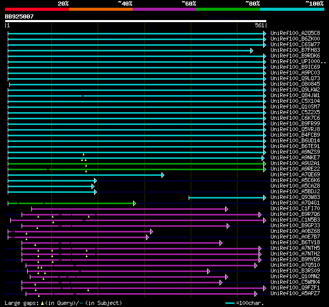This screenshot has width=329, height=307.
Task: Click the =100char scale legend
Action: click(244, 303)
